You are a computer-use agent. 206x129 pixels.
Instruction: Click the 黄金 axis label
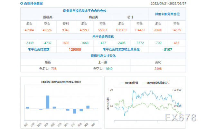86,124
